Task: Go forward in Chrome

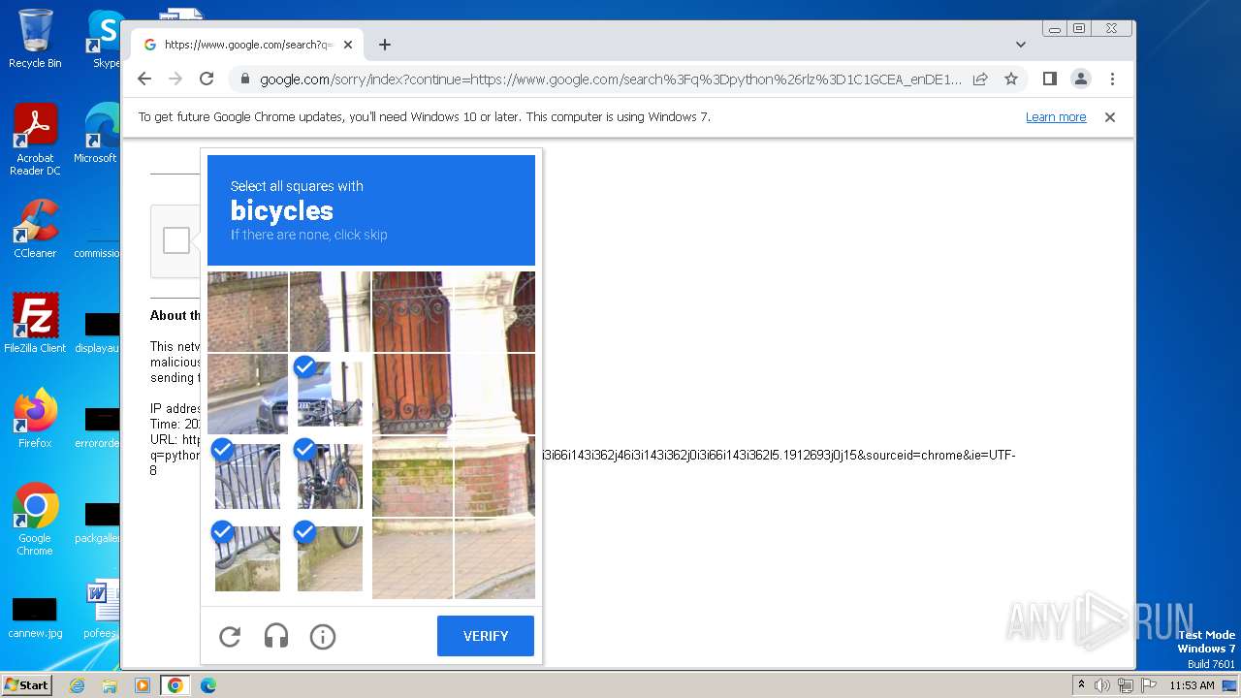Action: 175,79
